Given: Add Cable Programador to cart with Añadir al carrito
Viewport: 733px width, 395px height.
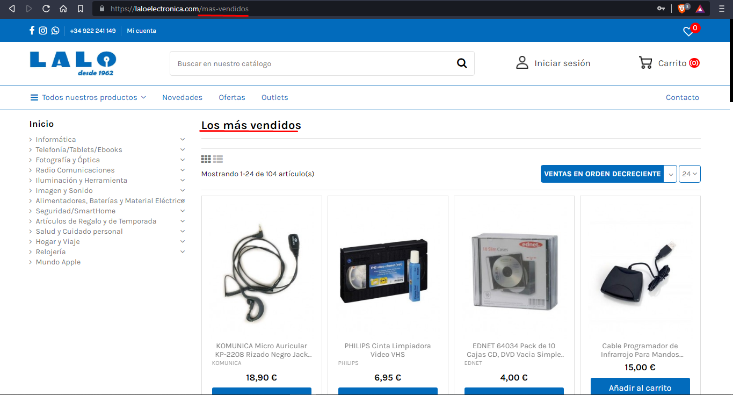Looking at the screenshot, I should [640, 386].
